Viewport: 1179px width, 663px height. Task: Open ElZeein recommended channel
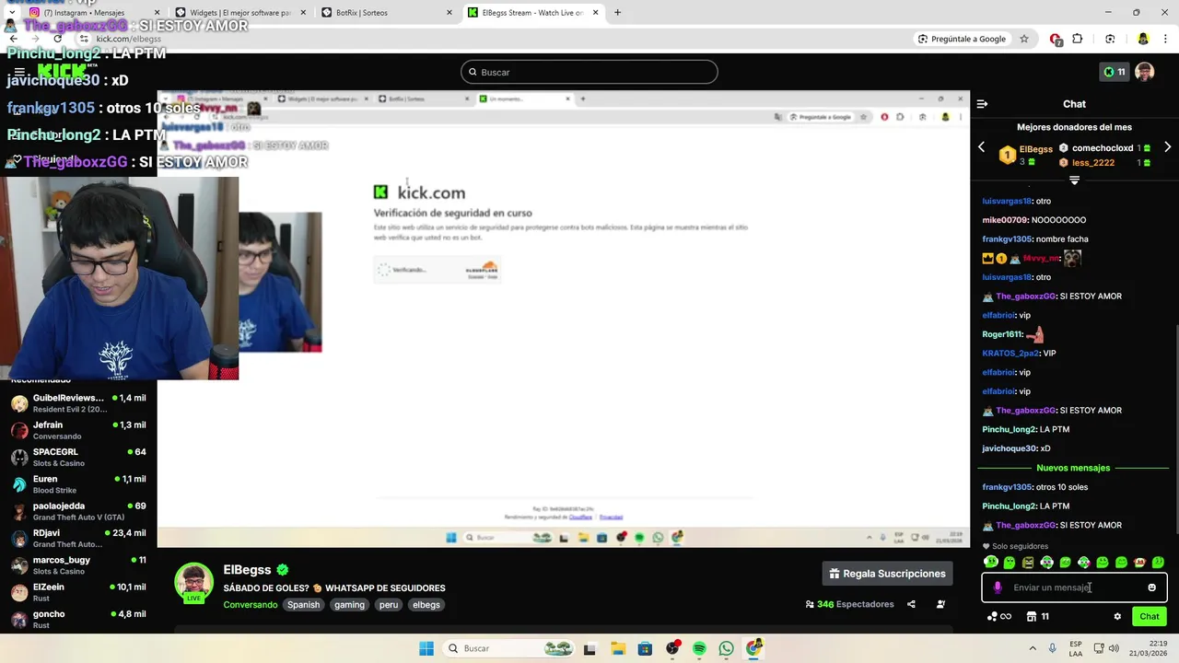coord(78,592)
